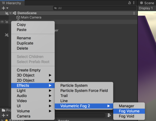Viewport: 156px width, 121px height.
Task: Click the cube icon next to Main Camera
Action: tap(18, 17)
